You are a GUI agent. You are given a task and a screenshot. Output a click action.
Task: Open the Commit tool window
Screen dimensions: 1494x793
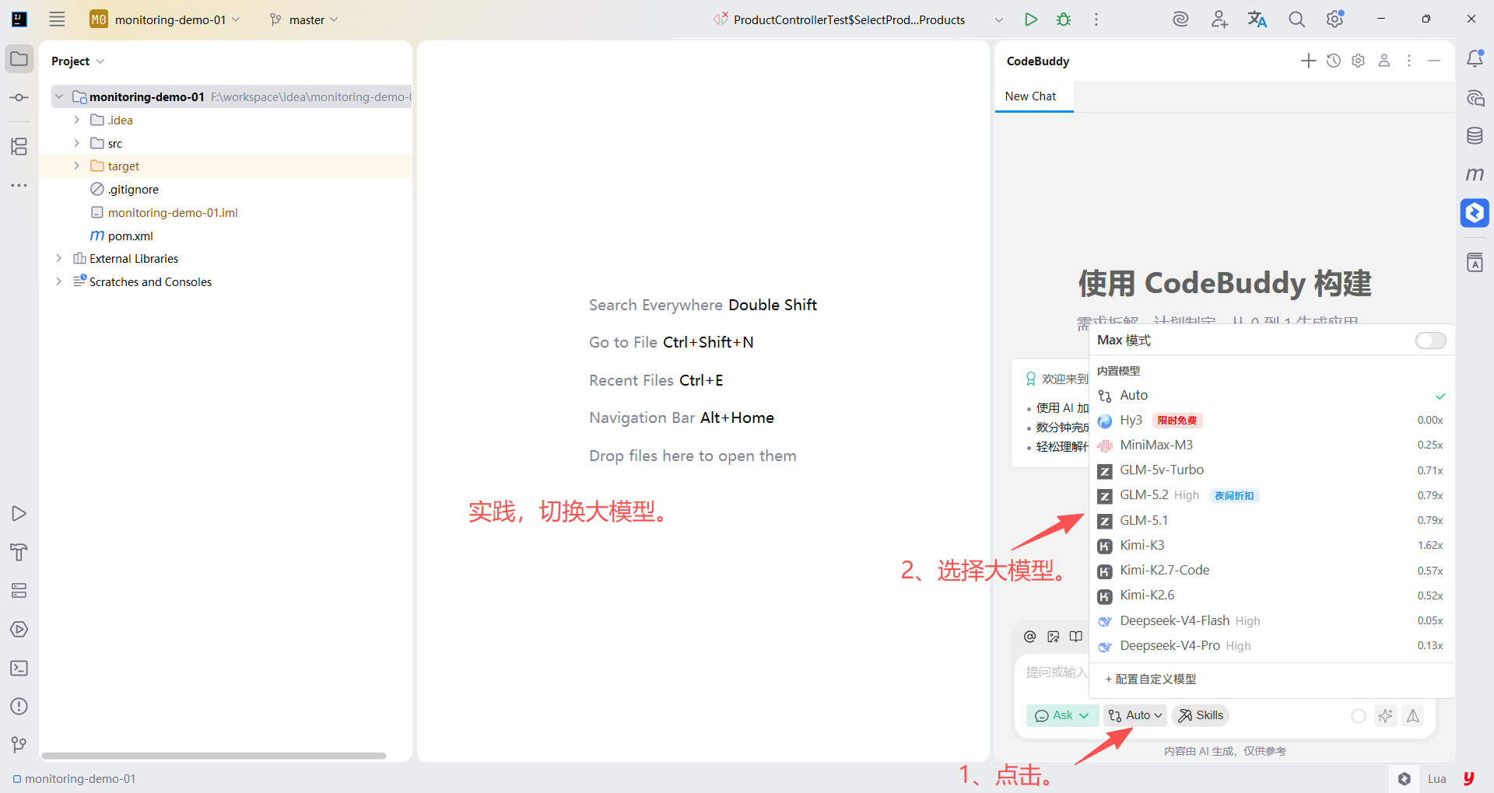coord(19,98)
